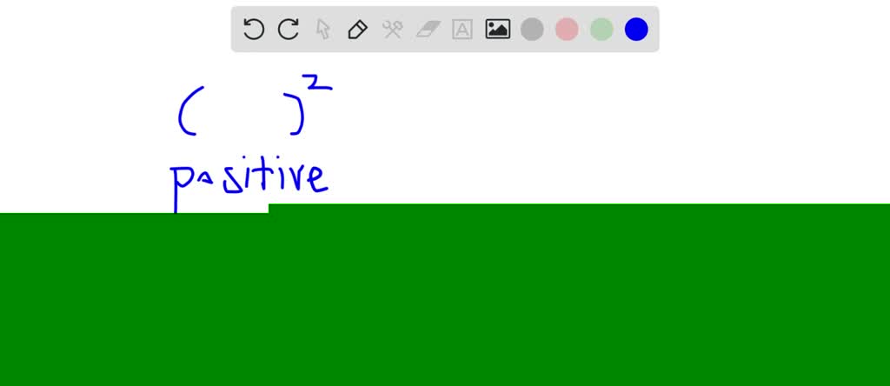Choose the pen drawing tool
The height and width of the screenshot is (386, 890).
click(357, 29)
